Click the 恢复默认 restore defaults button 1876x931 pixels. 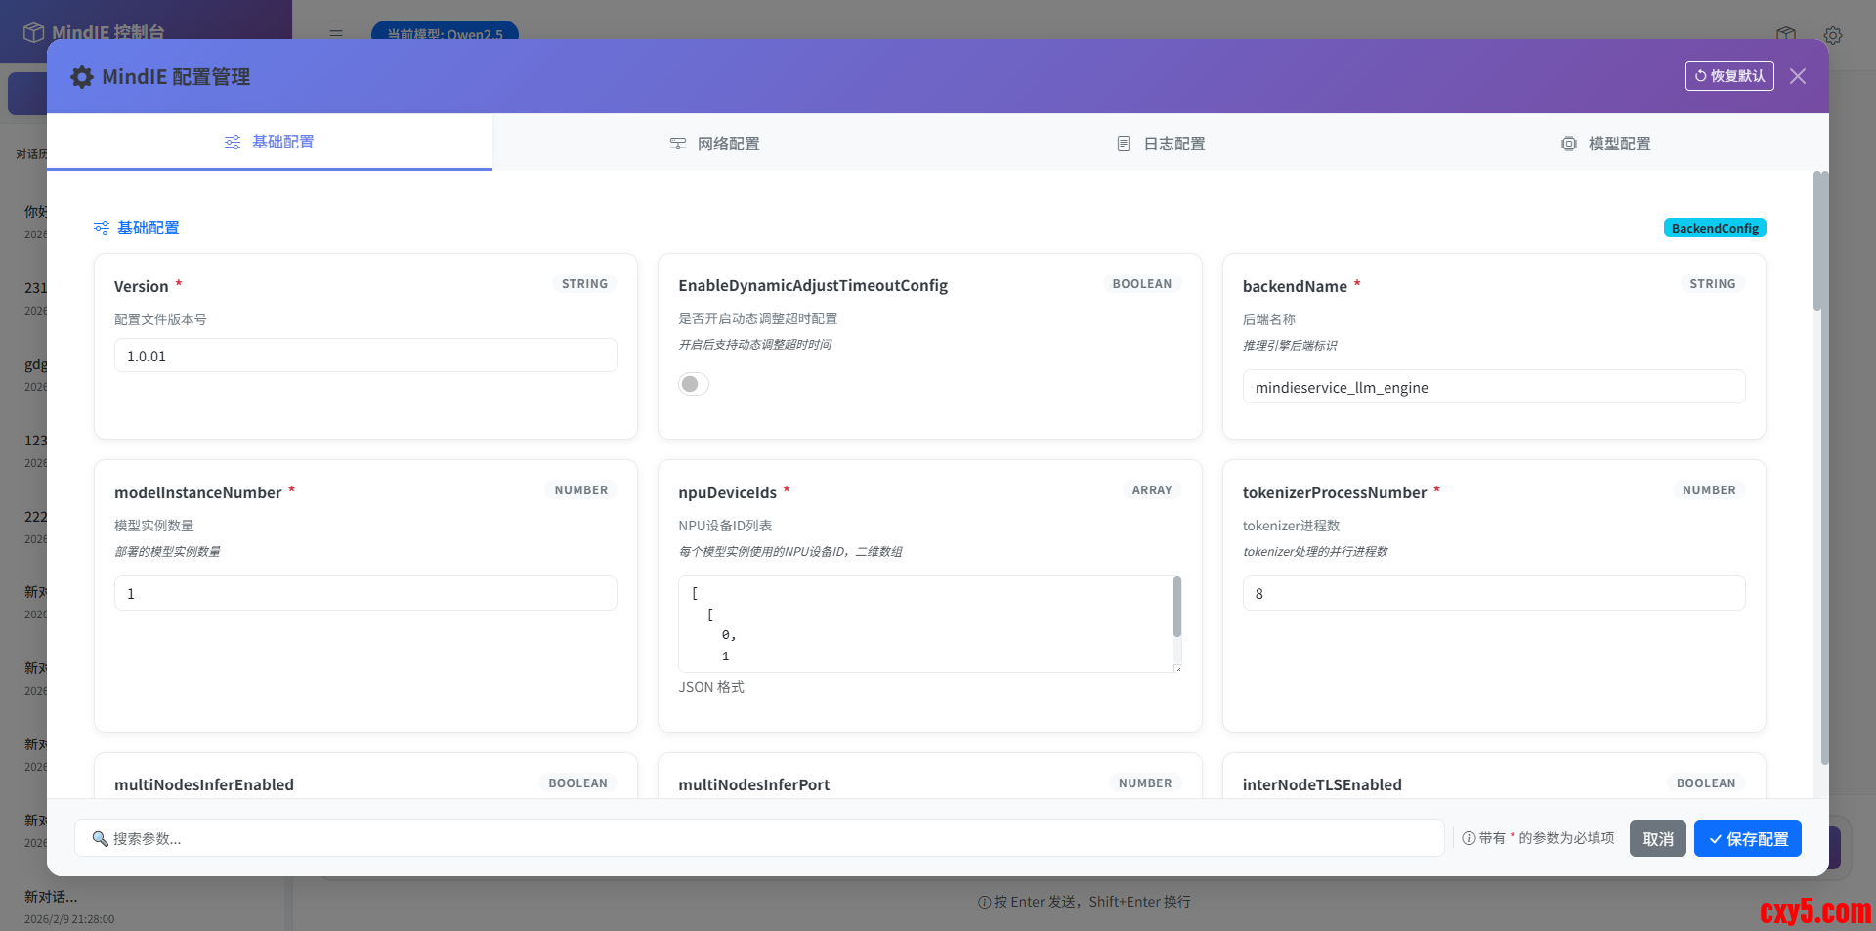(1728, 76)
